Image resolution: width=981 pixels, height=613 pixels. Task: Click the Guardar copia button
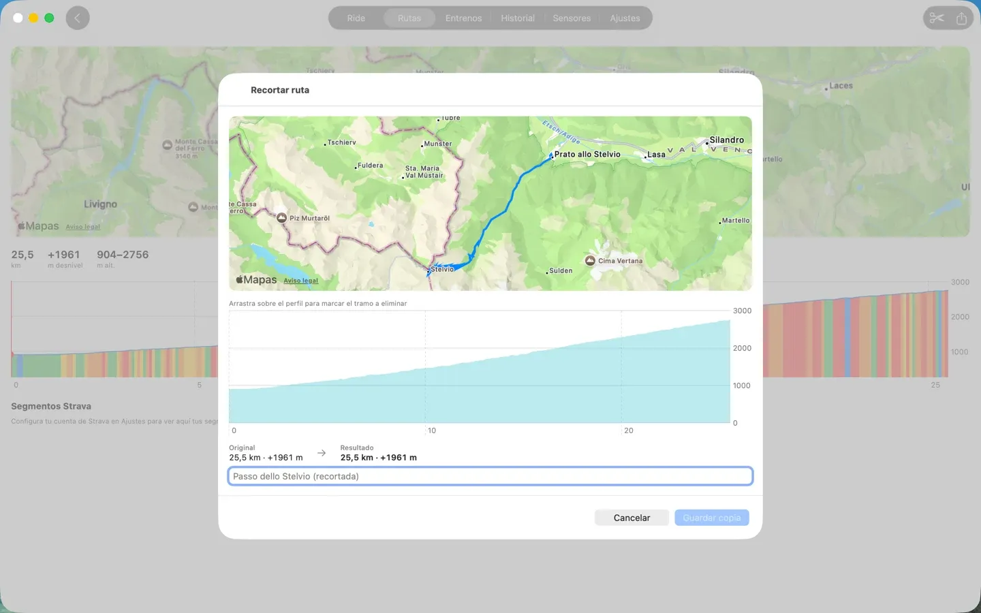tap(712, 518)
